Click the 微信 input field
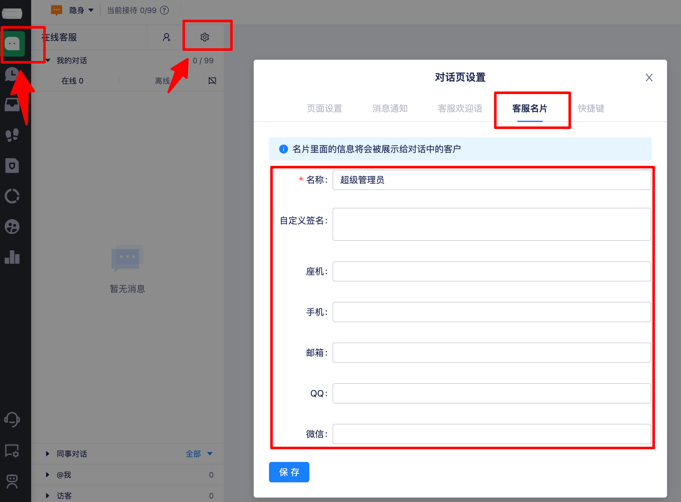This screenshot has height=502, width=681. tap(492, 434)
